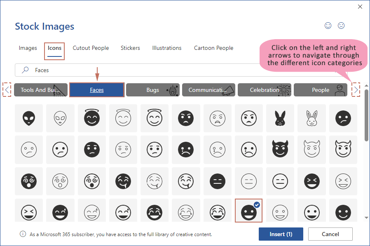Select the filled dizzy spiral-eyes face icon
This screenshot has height=246, width=370.
(29, 181)
